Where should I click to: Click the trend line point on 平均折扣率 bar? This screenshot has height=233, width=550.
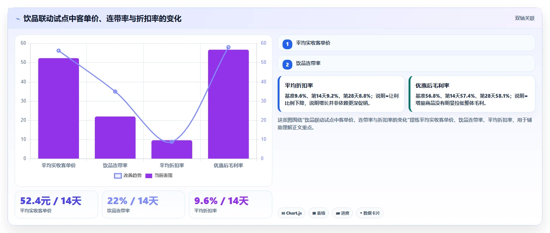172,142
